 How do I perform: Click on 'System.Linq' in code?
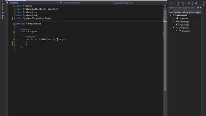click(30, 12)
